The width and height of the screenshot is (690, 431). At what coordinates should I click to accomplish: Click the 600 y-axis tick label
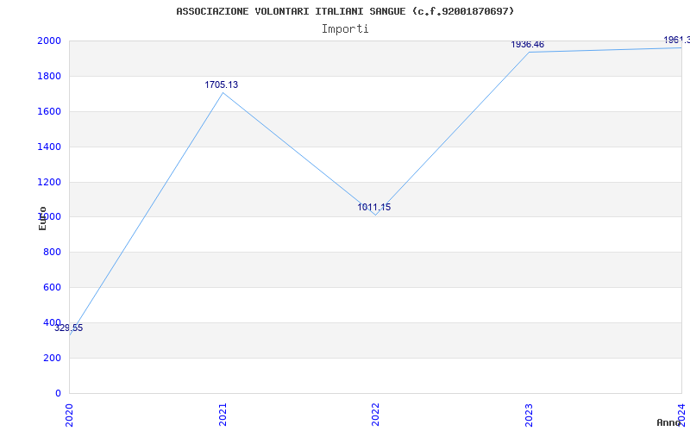point(52,287)
